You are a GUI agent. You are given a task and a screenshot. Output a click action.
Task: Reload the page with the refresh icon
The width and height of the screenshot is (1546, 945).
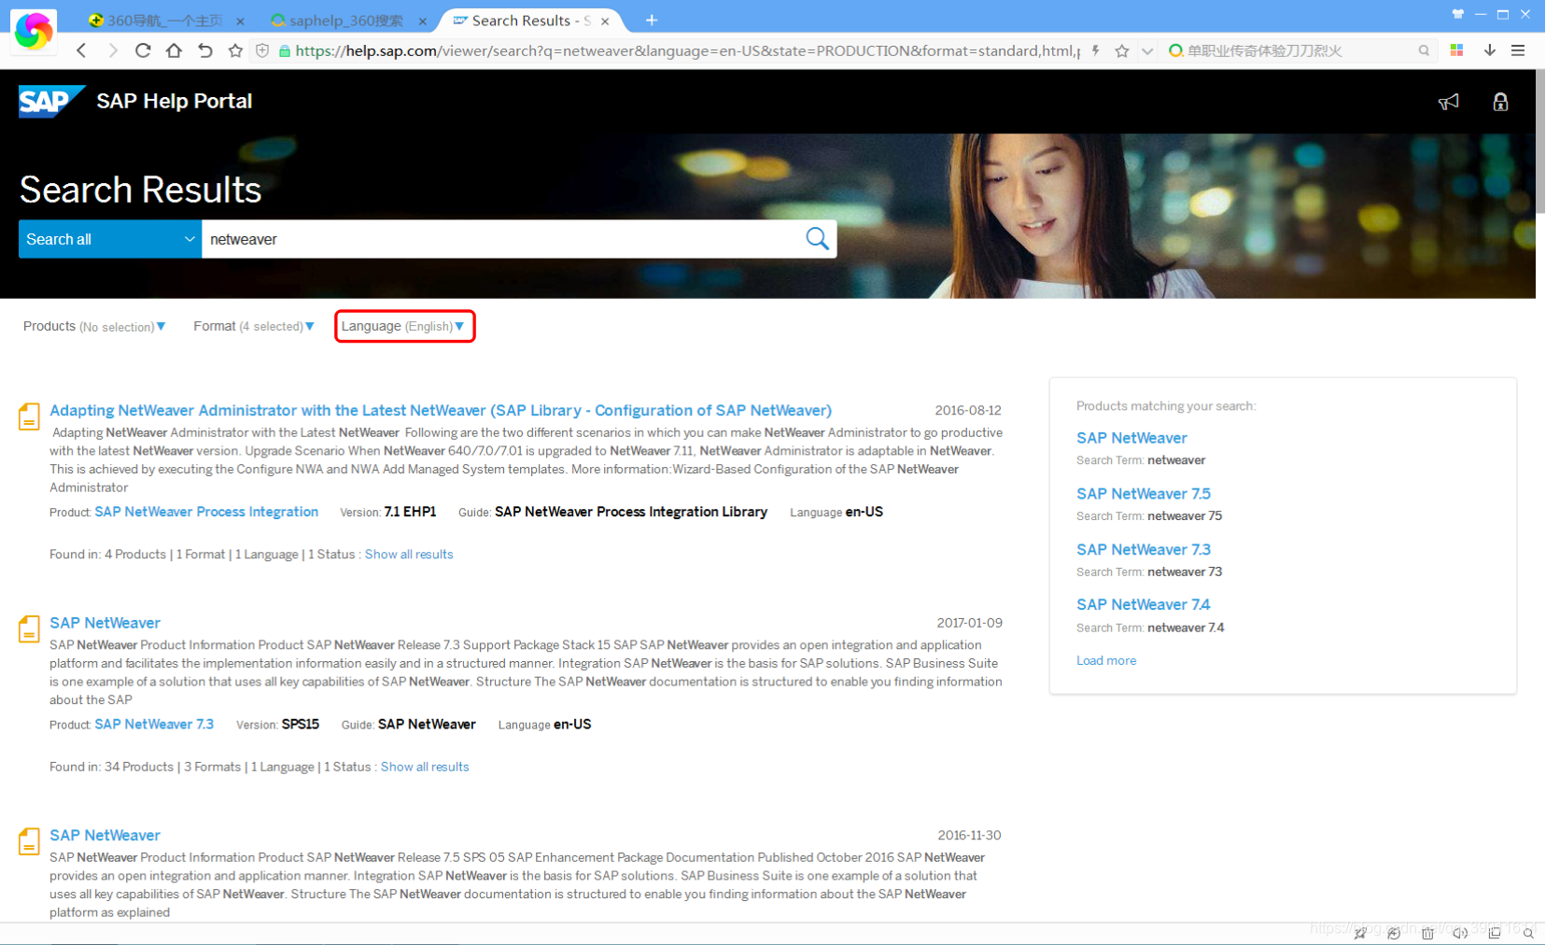[x=143, y=50]
